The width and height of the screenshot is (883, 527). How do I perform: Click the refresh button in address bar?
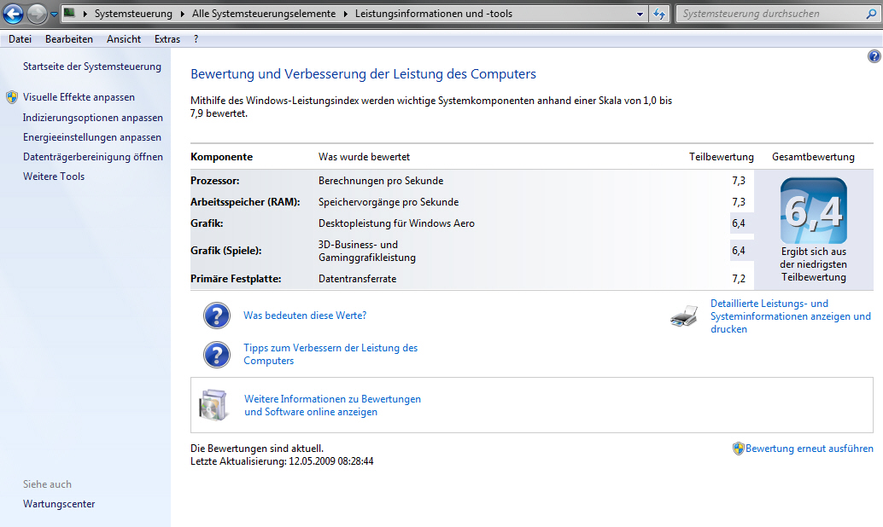pos(659,14)
